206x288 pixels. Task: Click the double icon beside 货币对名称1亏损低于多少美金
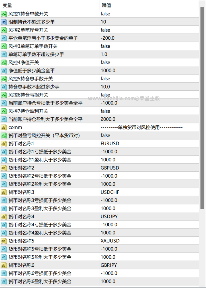pyautogui.click(x=4, y=152)
